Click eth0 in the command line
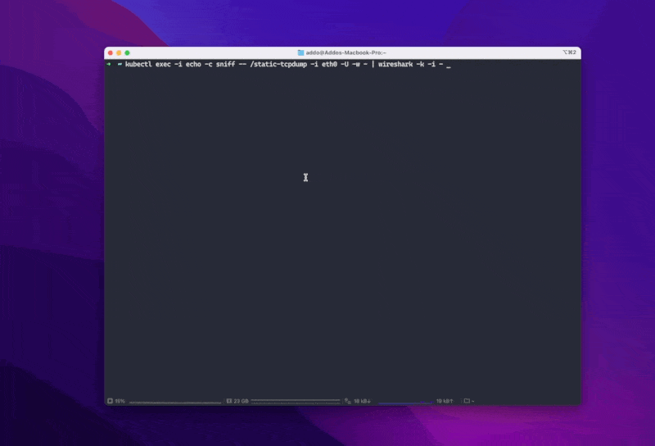The image size is (655, 446). tap(329, 64)
